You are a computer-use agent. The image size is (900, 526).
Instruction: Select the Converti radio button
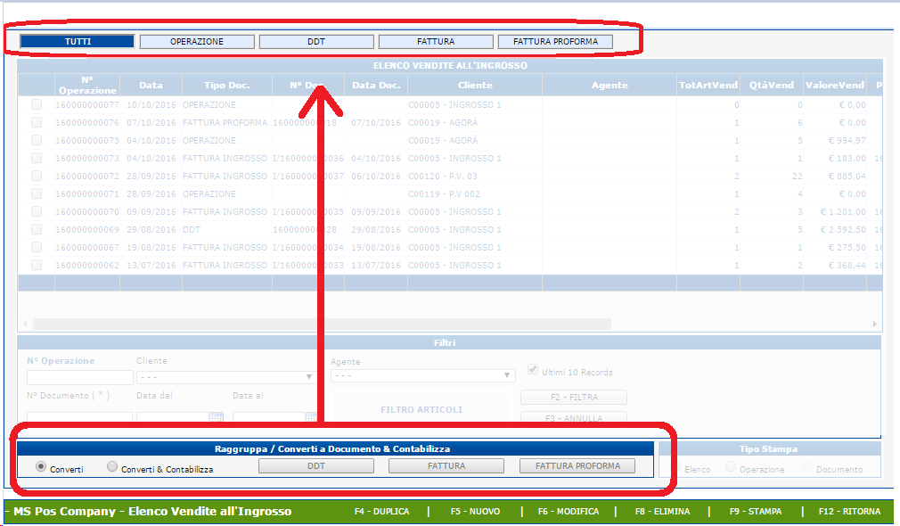click(41, 467)
